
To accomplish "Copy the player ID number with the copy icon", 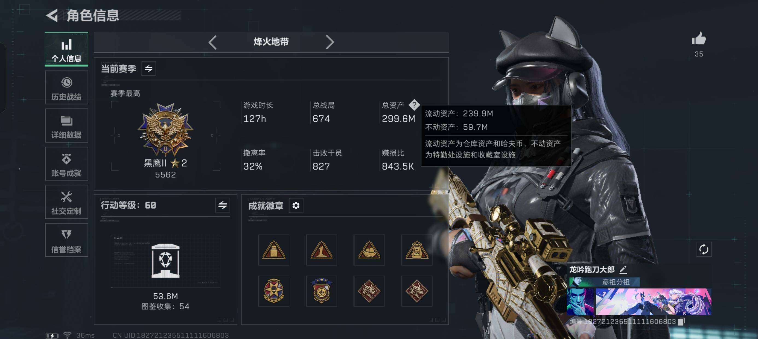I will [681, 321].
